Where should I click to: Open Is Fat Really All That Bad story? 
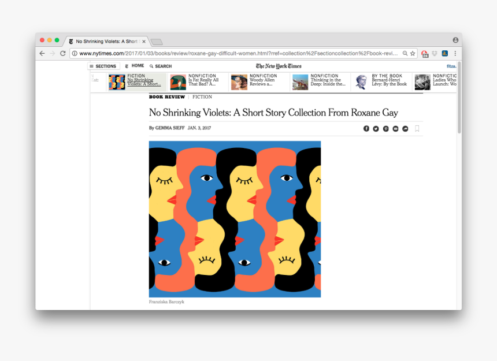(198, 82)
